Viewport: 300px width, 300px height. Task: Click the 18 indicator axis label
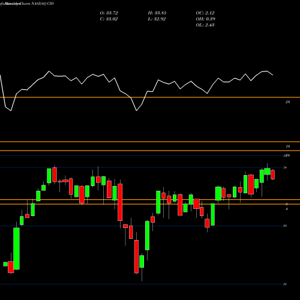(287, 146)
